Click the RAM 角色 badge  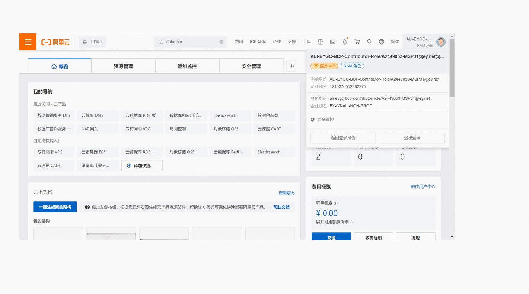352,66
